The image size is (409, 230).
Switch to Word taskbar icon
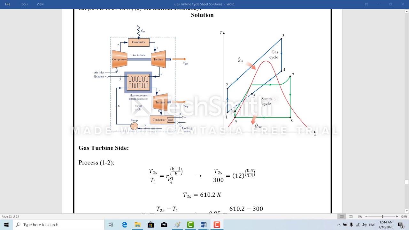point(204,225)
